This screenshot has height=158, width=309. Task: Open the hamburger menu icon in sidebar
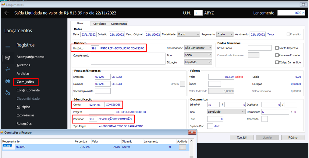click(8, 47)
